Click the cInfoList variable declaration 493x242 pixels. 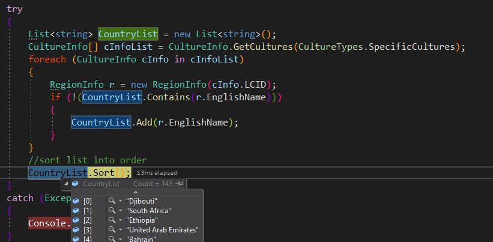click(x=129, y=47)
